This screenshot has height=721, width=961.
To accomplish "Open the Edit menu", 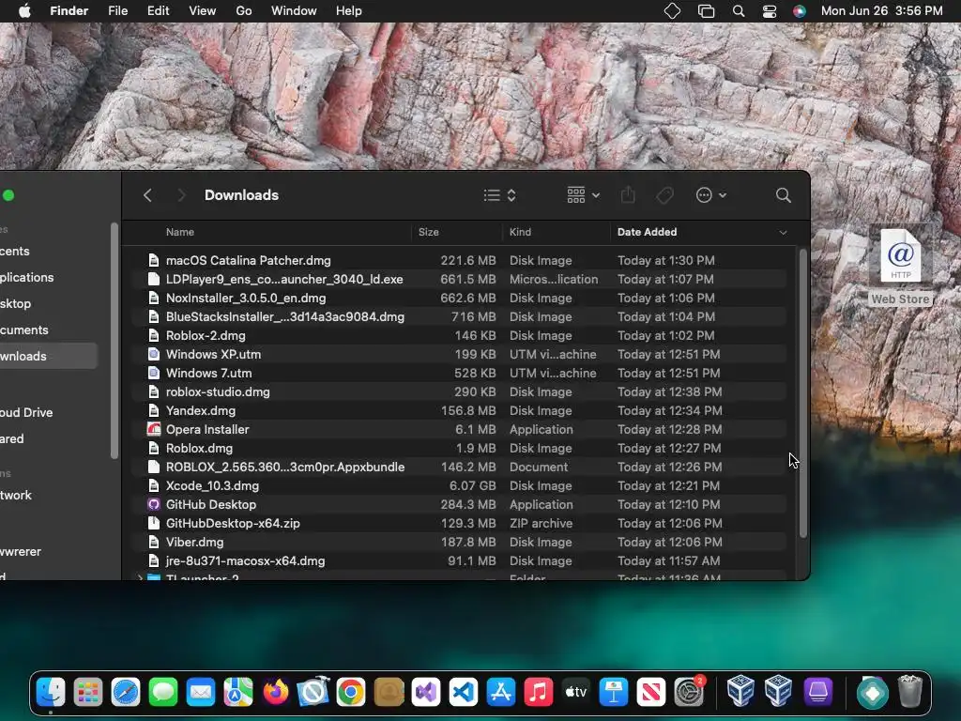I will click(158, 11).
